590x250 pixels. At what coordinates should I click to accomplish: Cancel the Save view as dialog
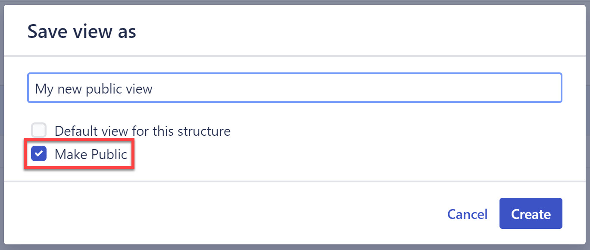pos(467,214)
